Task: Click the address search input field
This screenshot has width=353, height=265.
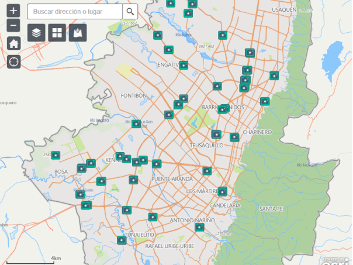Action: pos(75,11)
